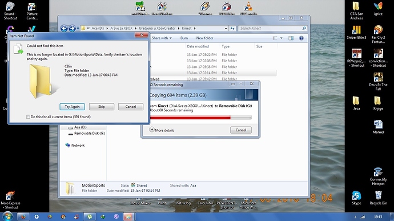Image resolution: width=394 pixels, height=221 pixels.
Task: Open Skype desktop shortcut
Action: pos(356,198)
